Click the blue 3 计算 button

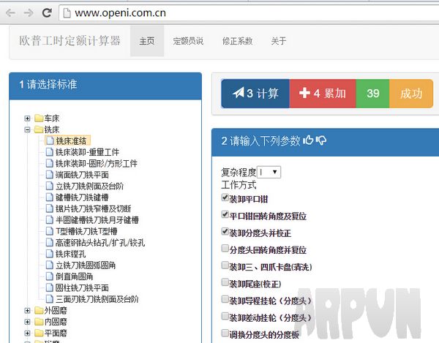(255, 94)
